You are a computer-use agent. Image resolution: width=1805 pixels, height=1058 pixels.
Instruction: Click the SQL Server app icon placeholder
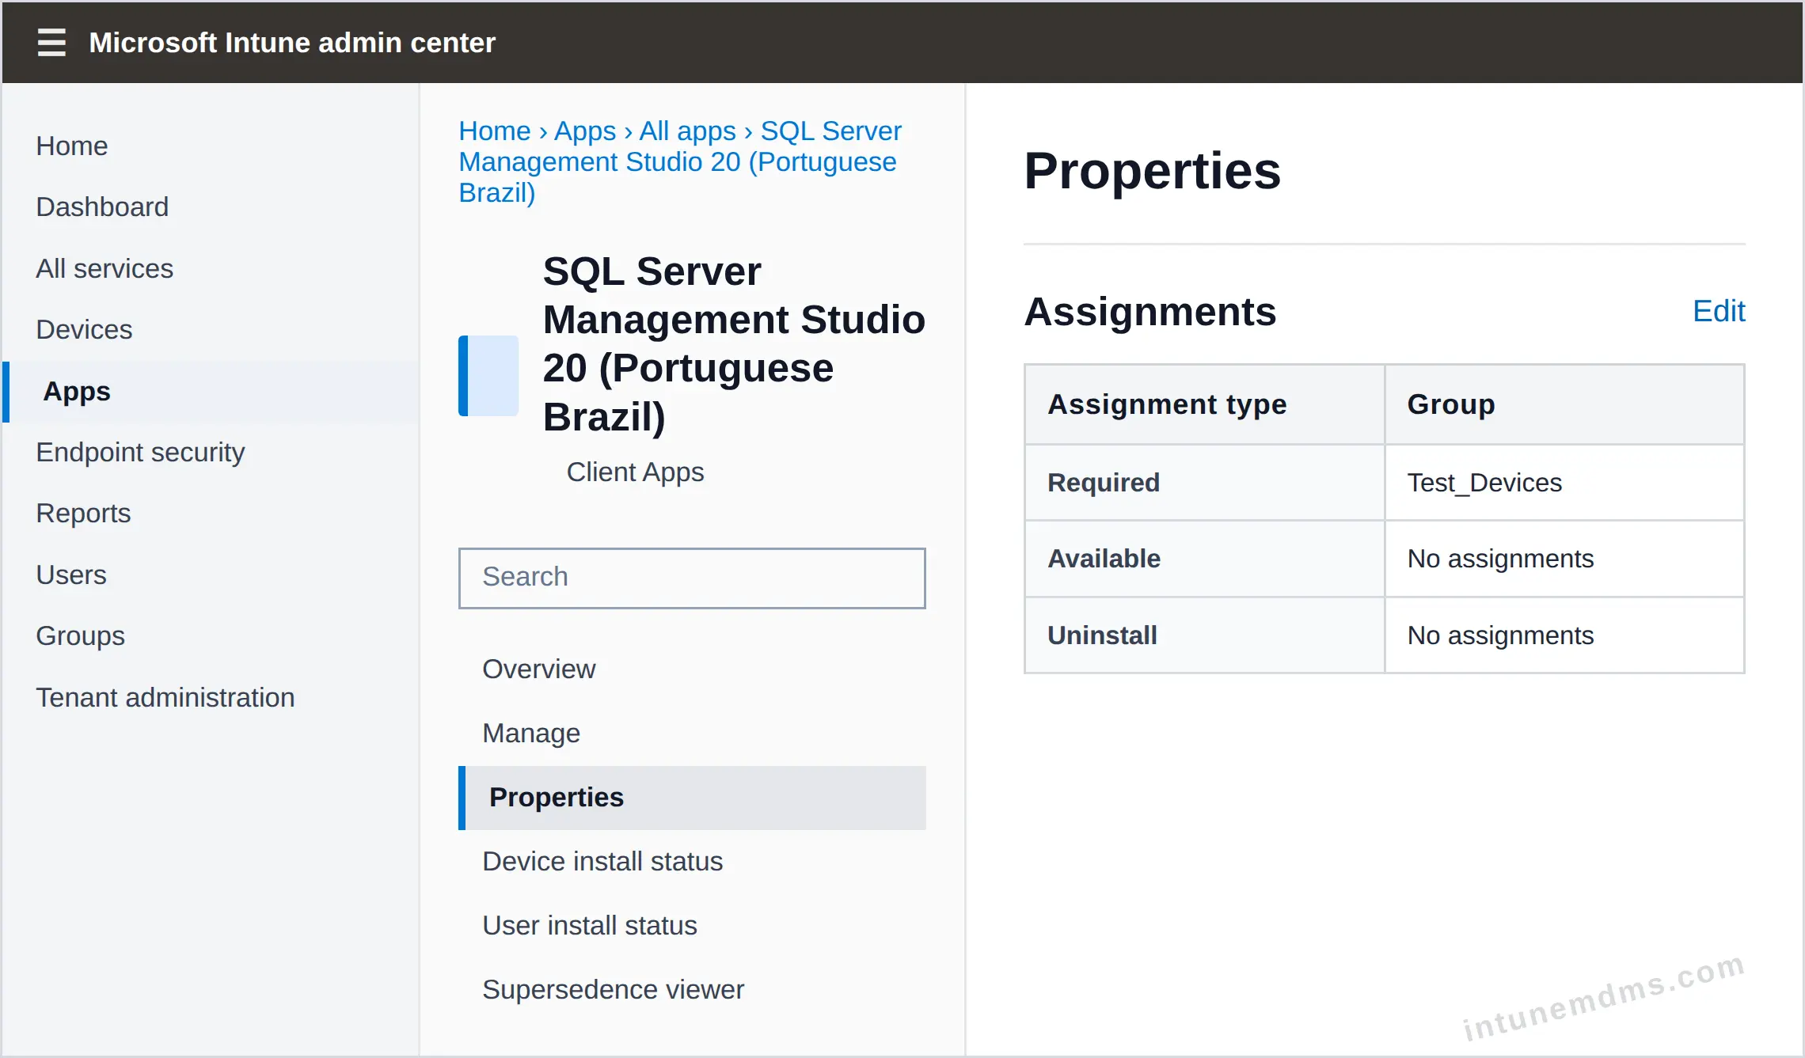[x=488, y=376]
